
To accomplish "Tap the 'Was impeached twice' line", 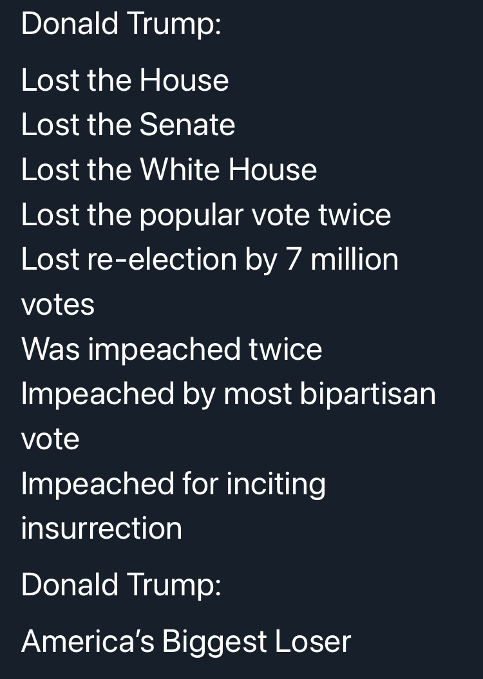I will click(x=171, y=350).
